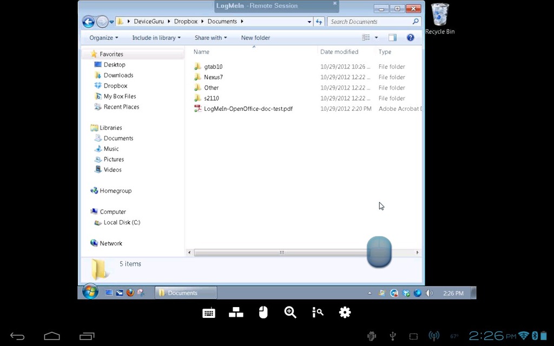Click the Android debug icon in status bar
The width and height of the screenshot is (554, 346).
click(371, 336)
